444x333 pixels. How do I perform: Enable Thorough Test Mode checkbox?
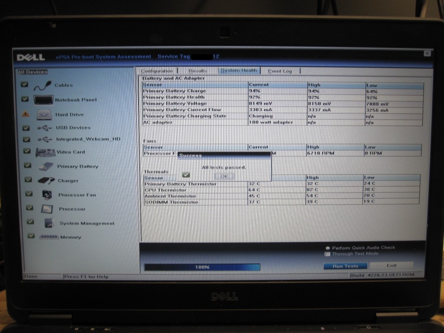pyautogui.click(x=328, y=254)
